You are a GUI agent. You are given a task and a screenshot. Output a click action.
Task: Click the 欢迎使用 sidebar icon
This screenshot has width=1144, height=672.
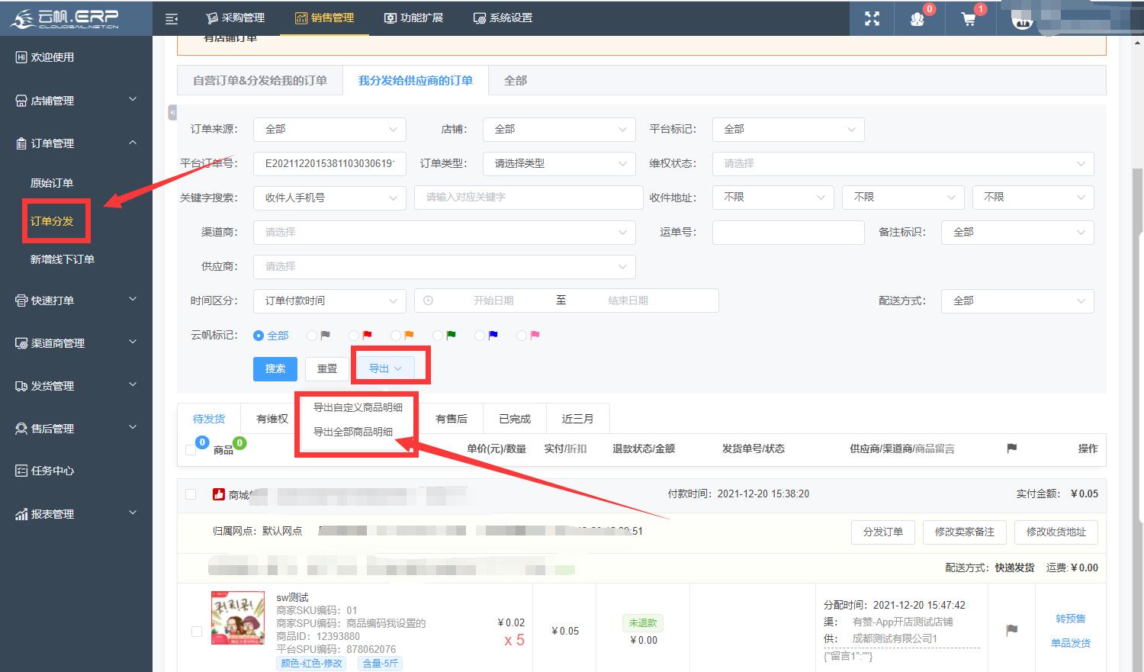pos(21,57)
